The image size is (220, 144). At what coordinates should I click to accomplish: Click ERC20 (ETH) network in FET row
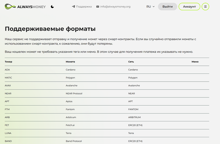click(x=135, y=125)
